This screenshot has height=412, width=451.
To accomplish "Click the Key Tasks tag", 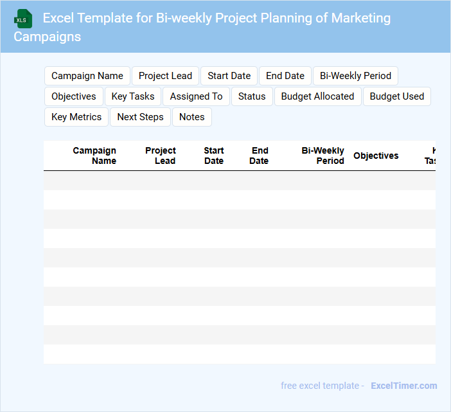I will (x=133, y=96).
